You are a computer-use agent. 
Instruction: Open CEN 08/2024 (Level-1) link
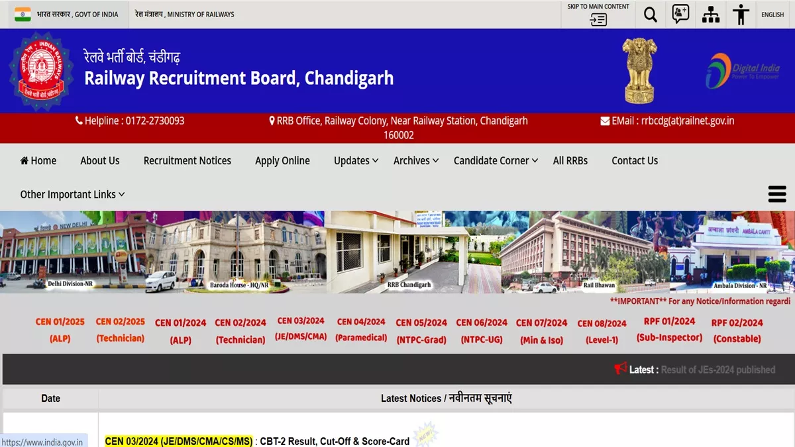point(602,331)
